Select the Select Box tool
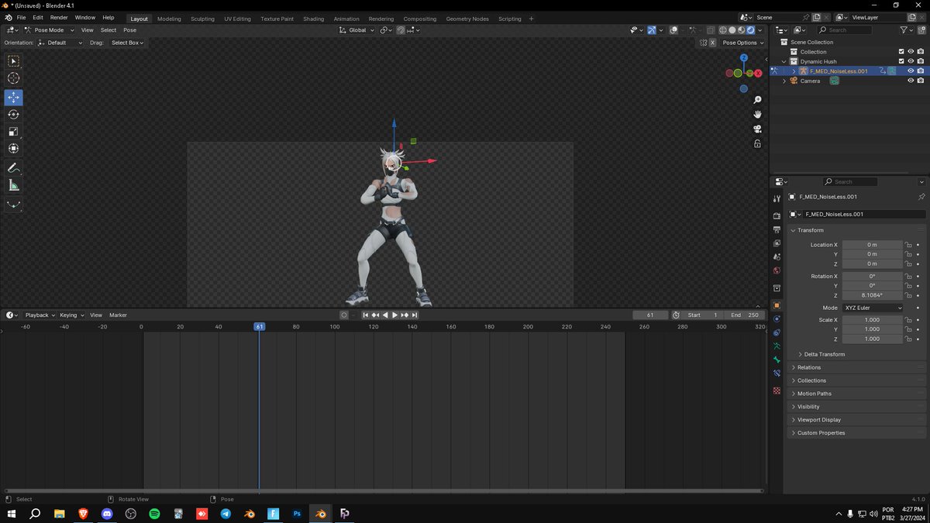This screenshot has height=523, width=930. pos(13,60)
